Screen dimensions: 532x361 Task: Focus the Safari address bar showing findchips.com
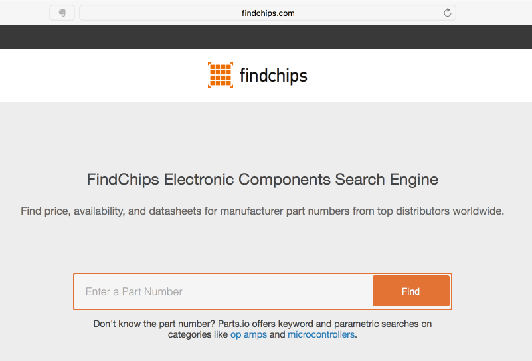tap(268, 13)
